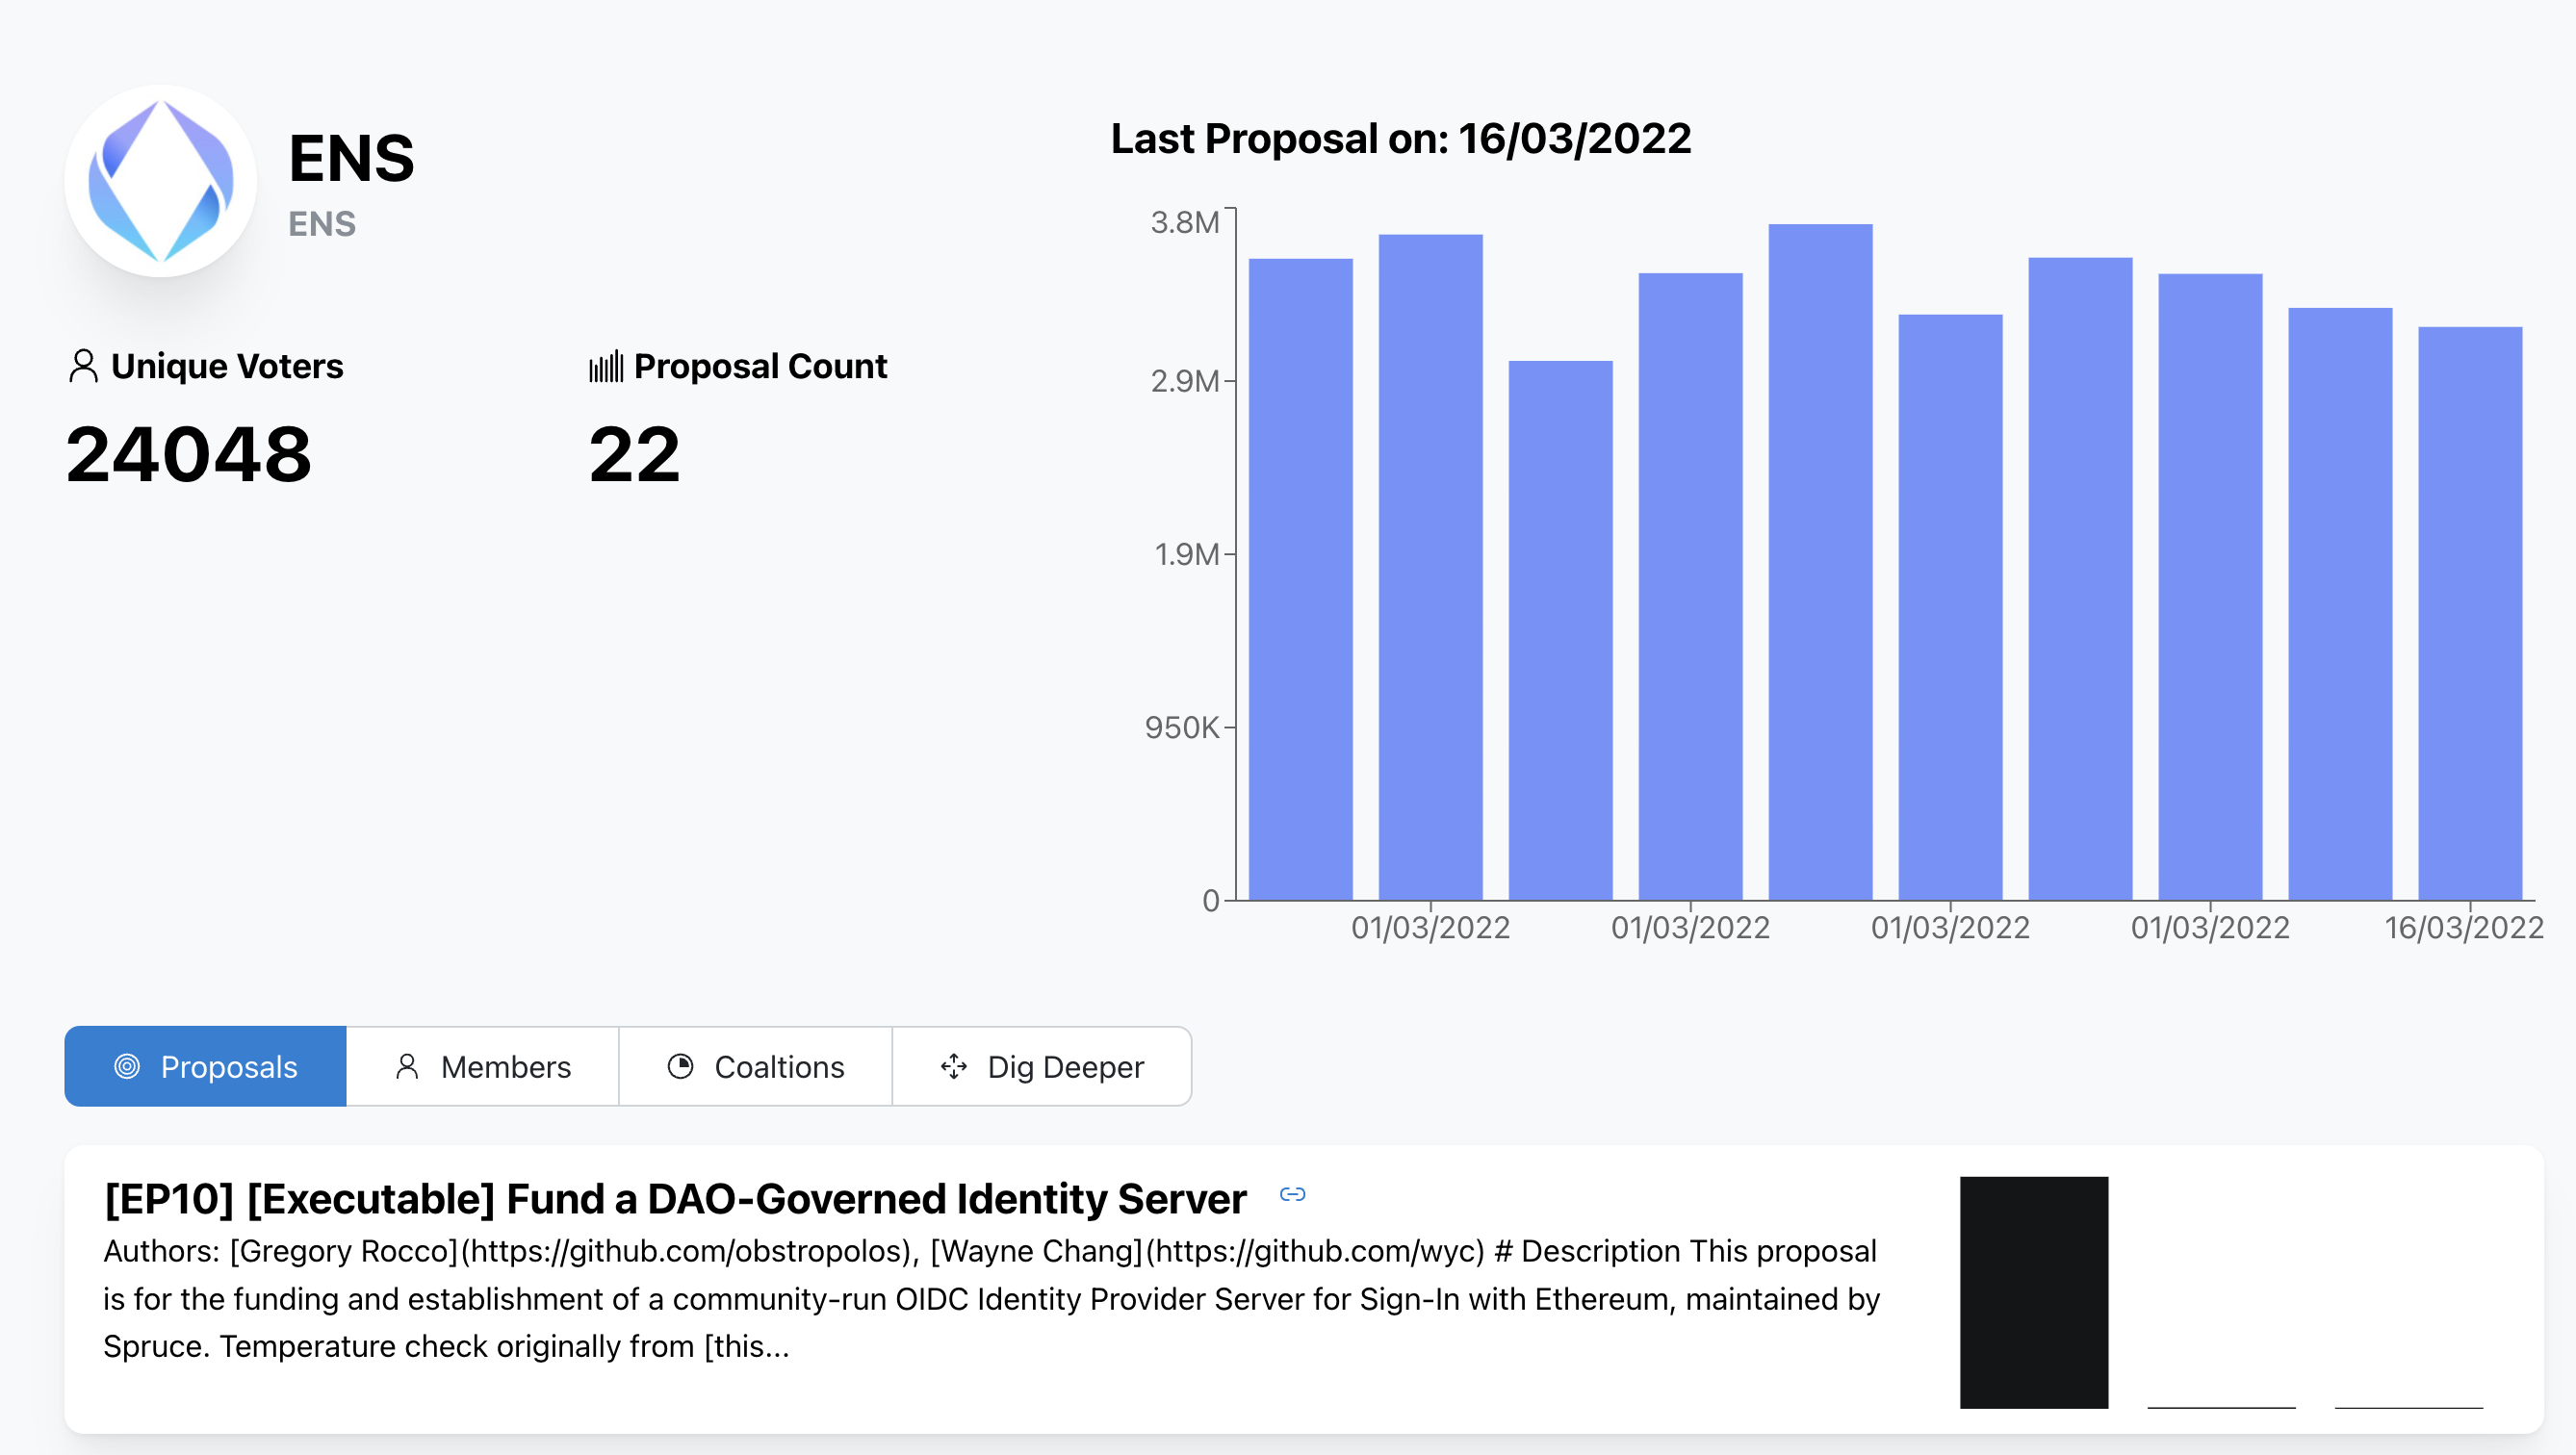Click the Unique Voters label
Viewport: 2576px width, 1455px height.
227,366
